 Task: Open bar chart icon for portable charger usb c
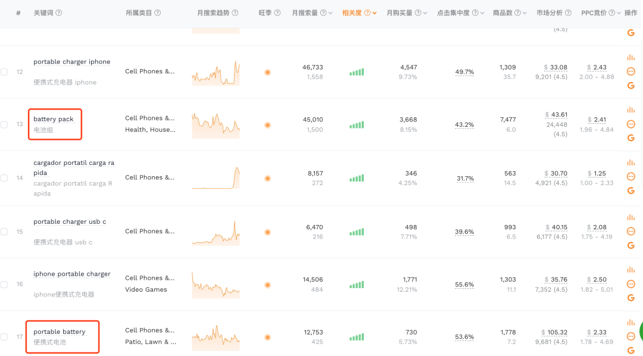tap(630, 216)
